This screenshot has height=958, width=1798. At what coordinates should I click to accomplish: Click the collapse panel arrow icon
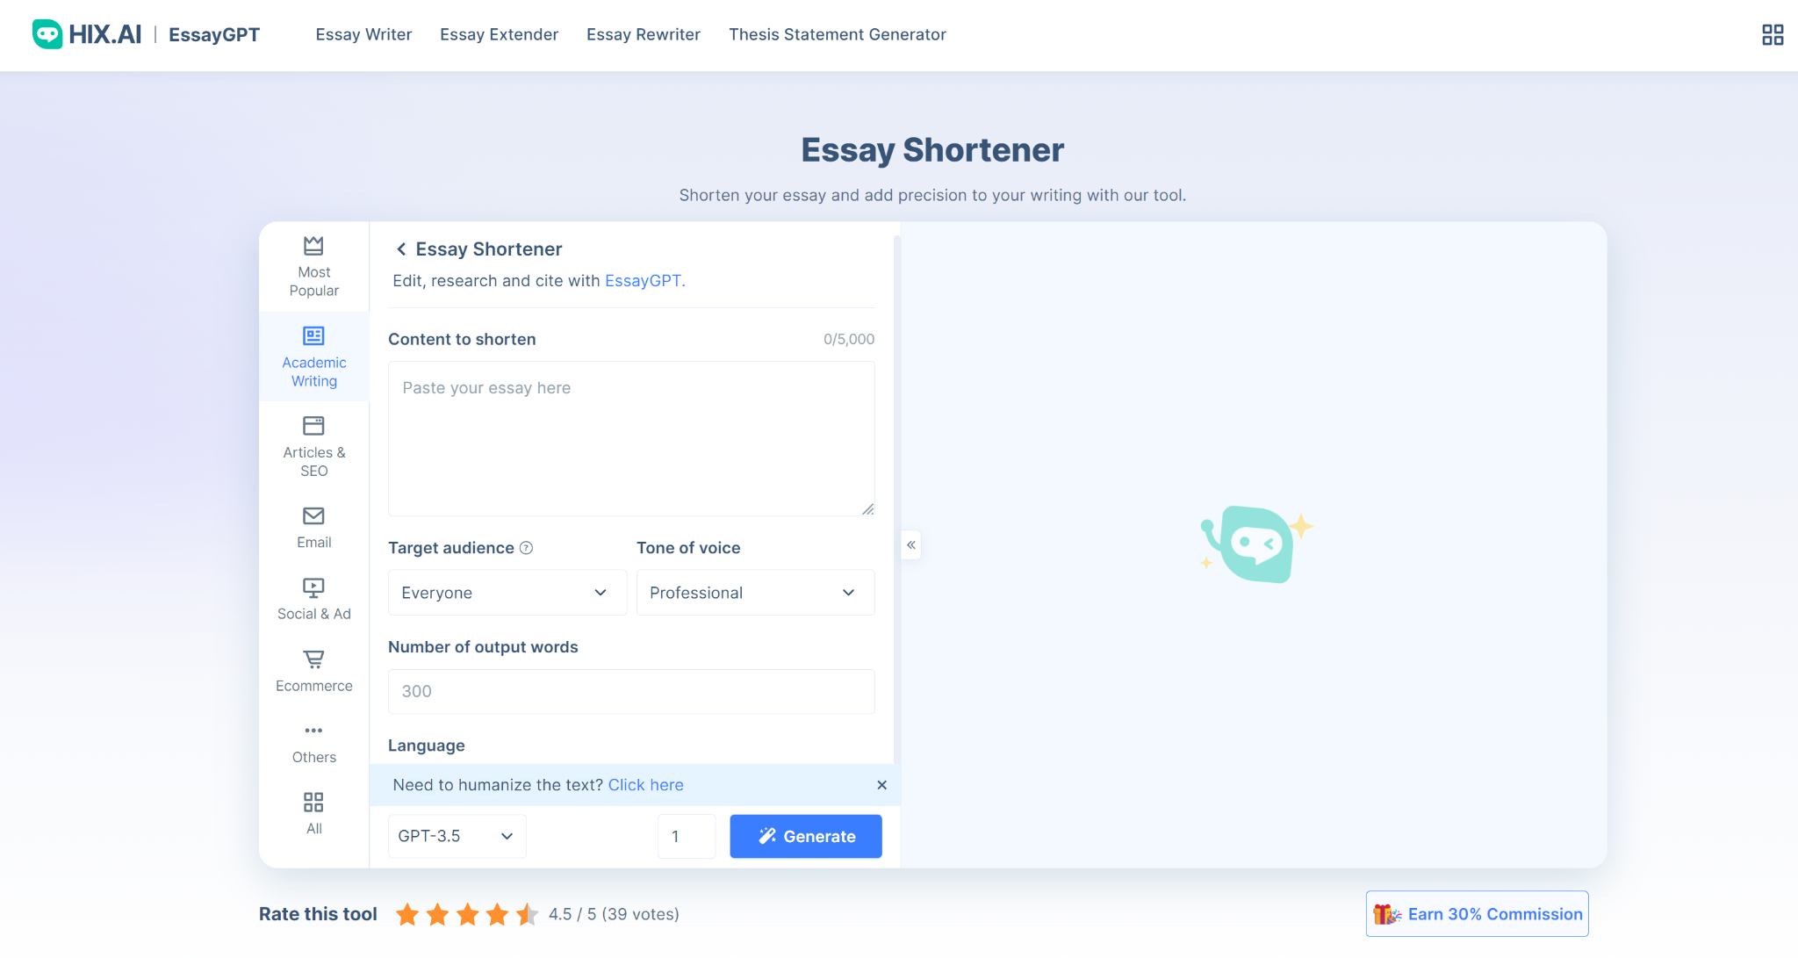pos(911,545)
